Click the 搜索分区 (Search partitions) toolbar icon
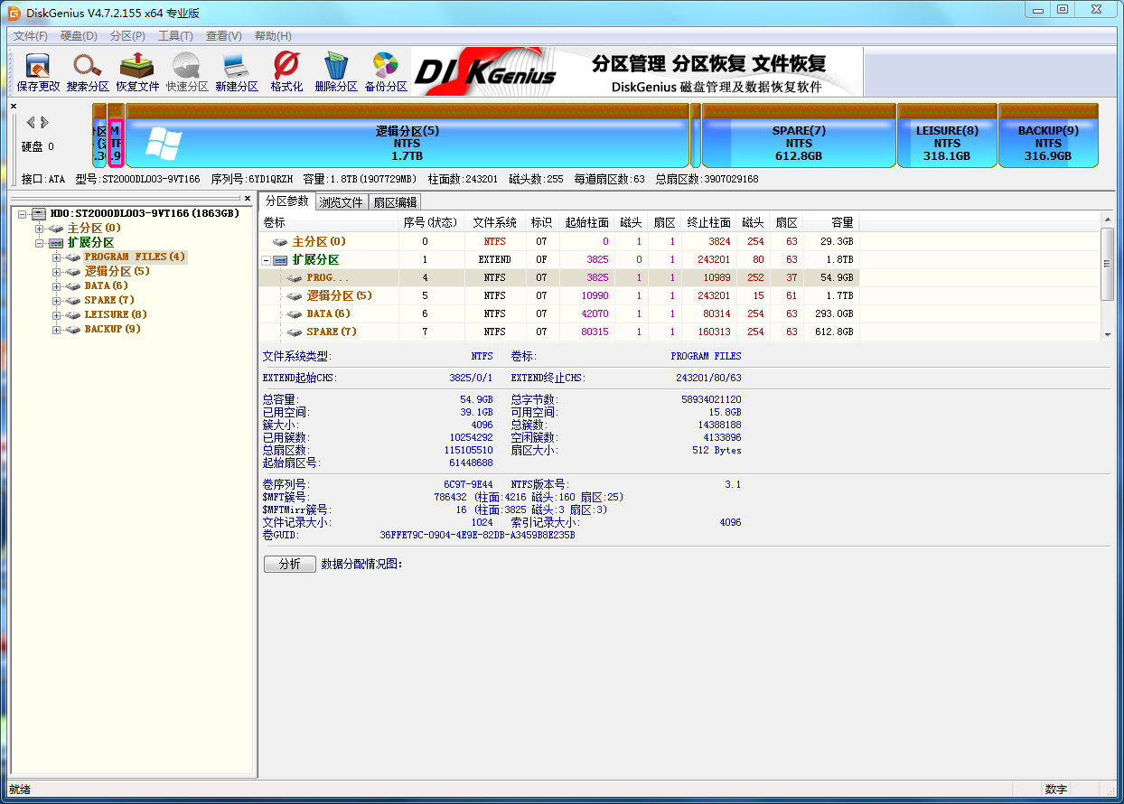 coord(88,72)
